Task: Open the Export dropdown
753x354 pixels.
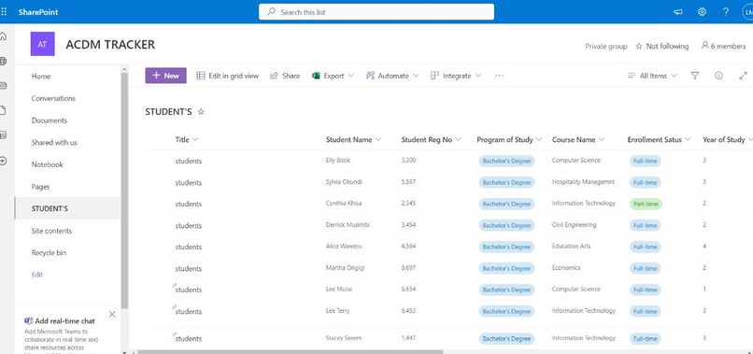Action: tap(334, 76)
